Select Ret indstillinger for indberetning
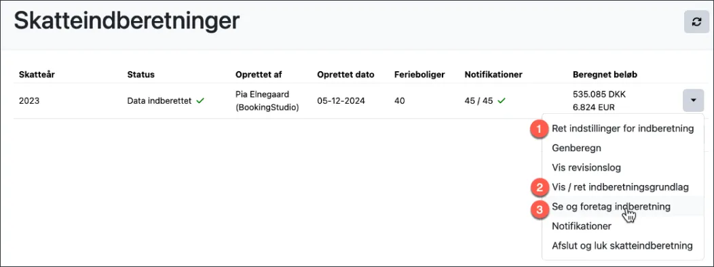714x267 pixels. (x=622, y=129)
